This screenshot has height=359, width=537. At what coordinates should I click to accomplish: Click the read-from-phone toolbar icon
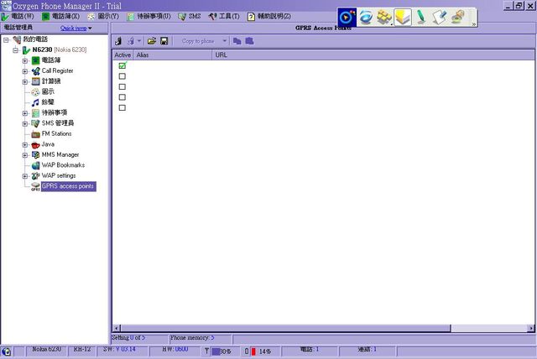[118, 41]
